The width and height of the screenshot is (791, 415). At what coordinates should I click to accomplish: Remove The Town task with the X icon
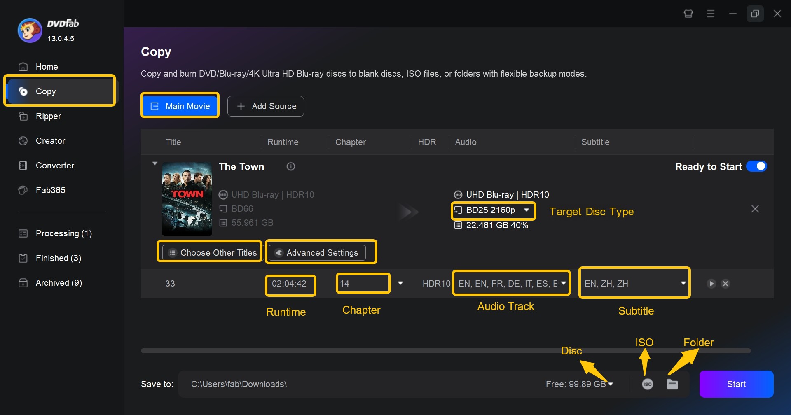click(755, 209)
